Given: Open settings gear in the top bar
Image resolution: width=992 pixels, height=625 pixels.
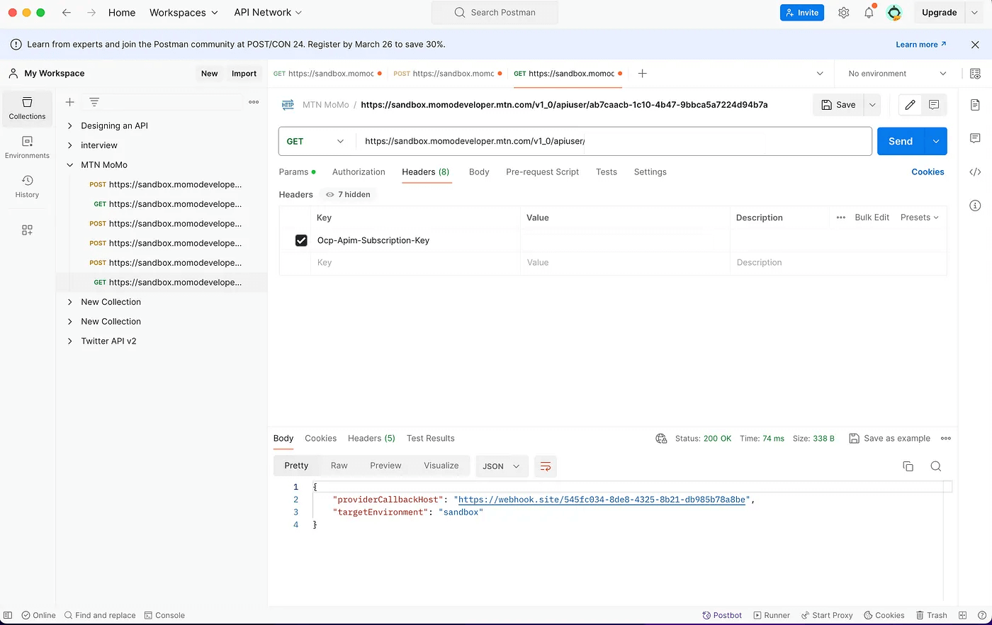Looking at the screenshot, I should 843,13.
